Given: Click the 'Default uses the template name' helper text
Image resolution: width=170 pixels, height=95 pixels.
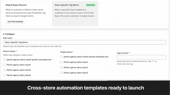Looking at the screenshot, I should [x=32, y=46].
